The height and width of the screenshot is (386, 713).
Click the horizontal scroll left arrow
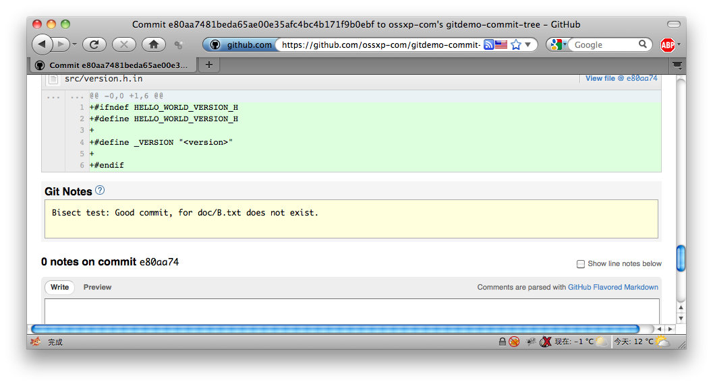[x=659, y=329]
